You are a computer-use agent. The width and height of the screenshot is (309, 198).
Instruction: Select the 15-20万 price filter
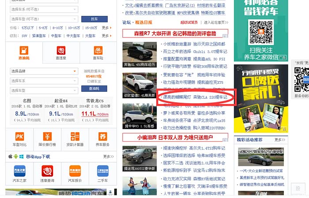91,28
